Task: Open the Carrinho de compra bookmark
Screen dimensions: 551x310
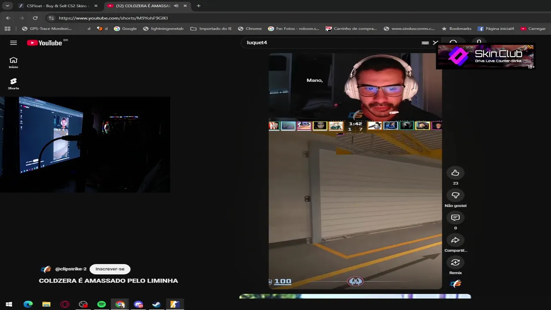Action: click(x=351, y=28)
